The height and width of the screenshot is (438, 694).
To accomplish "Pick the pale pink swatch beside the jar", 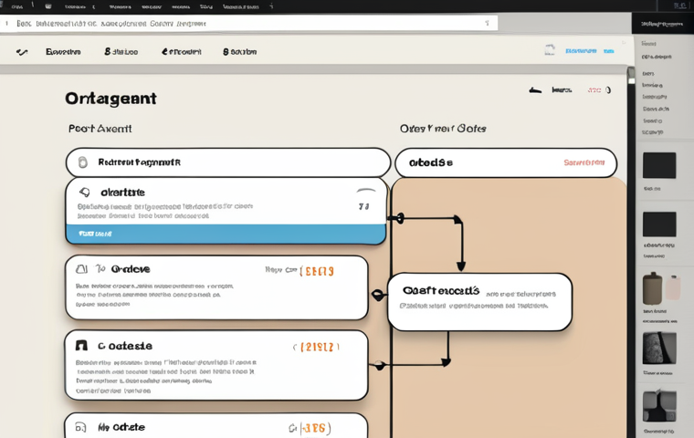I will pyautogui.click(x=673, y=288).
